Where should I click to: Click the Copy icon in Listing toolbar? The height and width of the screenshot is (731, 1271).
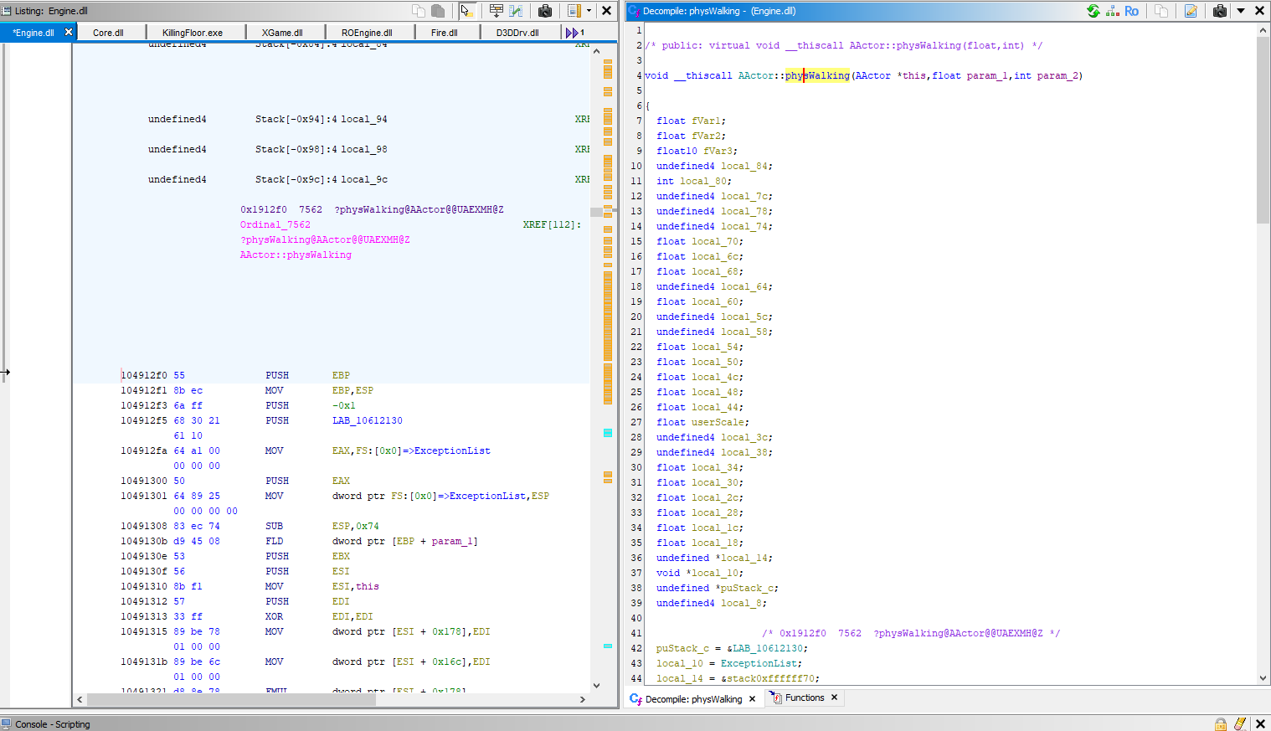pyautogui.click(x=419, y=11)
